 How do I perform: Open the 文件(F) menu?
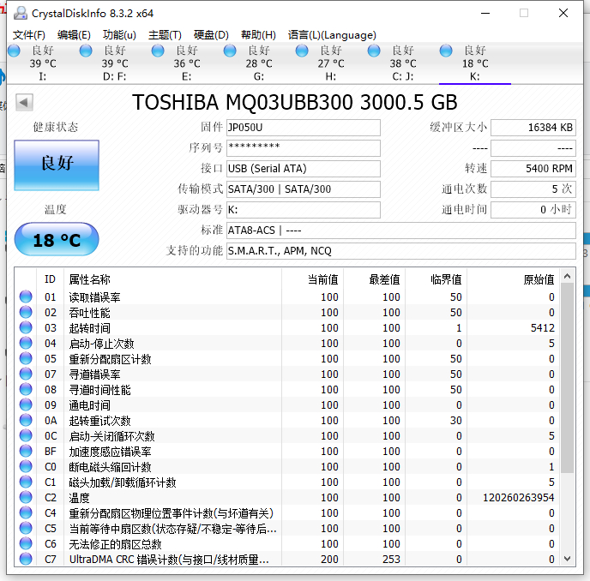tap(29, 35)
